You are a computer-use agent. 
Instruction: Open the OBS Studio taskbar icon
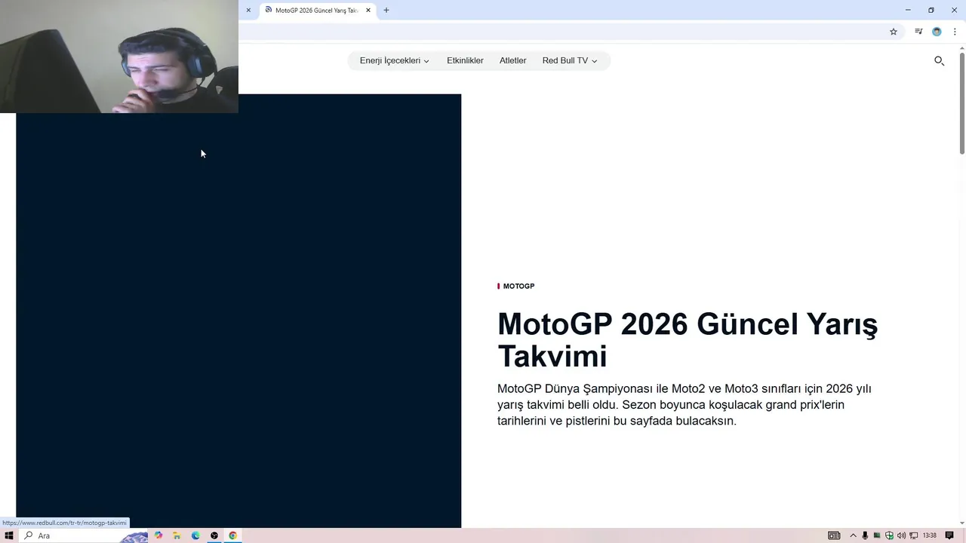214,535
